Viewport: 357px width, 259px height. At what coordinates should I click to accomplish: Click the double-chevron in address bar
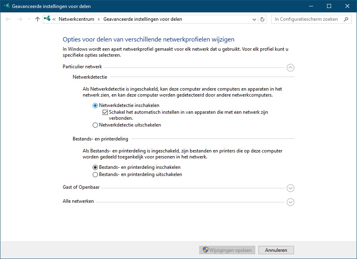pyautogui.click(x=54, y=19)
